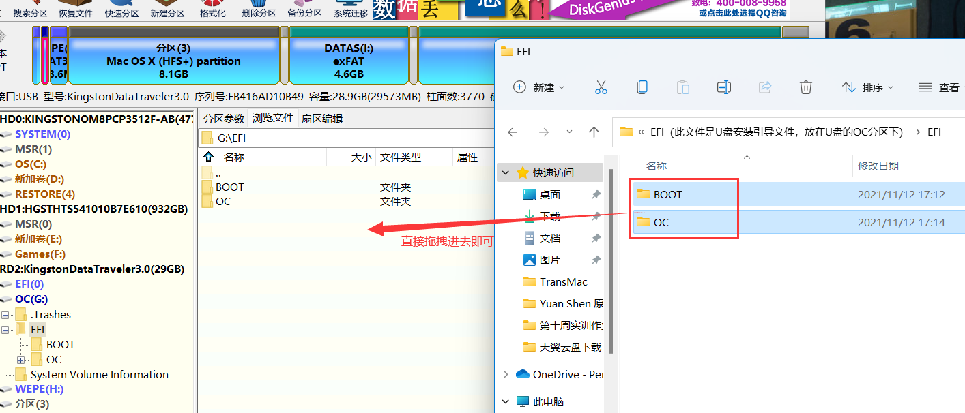Click the Rename icon in Explorer toolbar

724,87
